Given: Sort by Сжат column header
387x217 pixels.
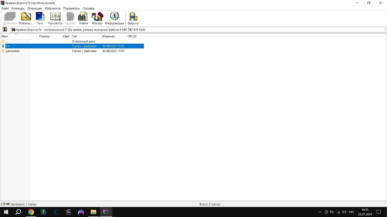Looking at the screenshot, I should coord(61,36).
